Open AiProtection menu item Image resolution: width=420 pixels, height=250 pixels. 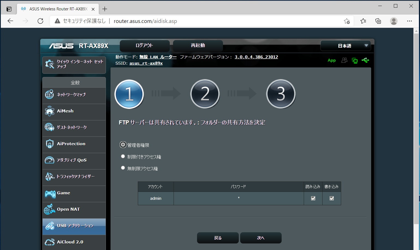point(74,145)
